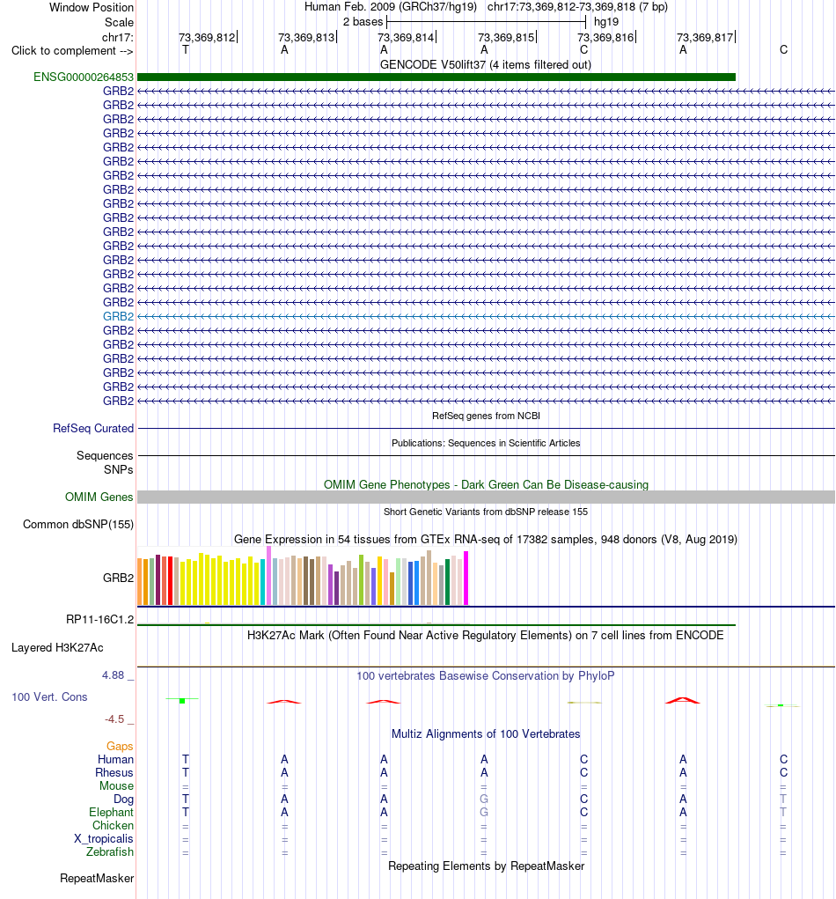836x899 pixels.
Task: Click the -4.5 conservation scale value
Action: (x=114, y=719)
